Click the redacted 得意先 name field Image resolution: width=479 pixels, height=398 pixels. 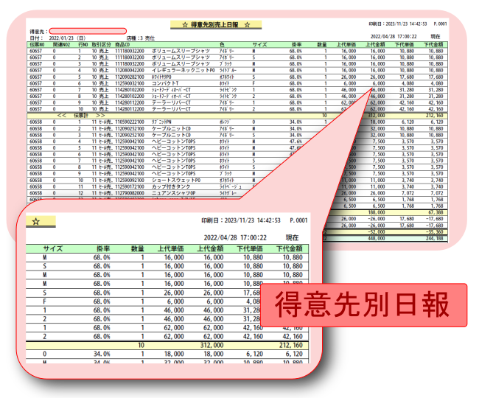[x=88, y=31]
